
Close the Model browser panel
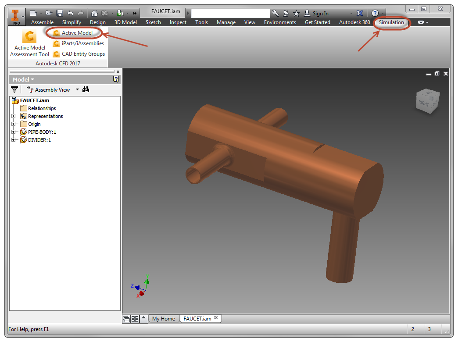pos(118,71)
